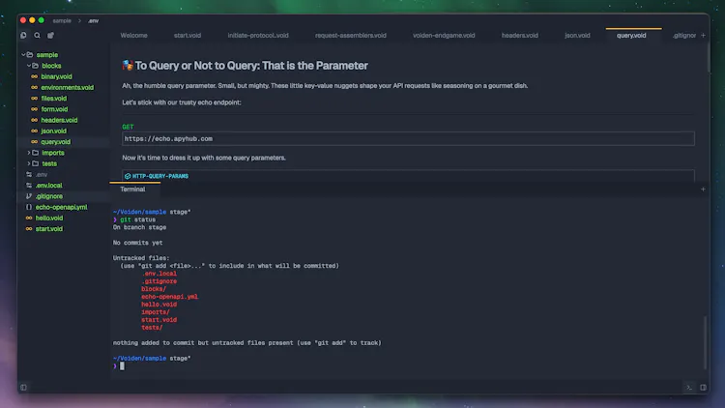Click the folder icon of tests
This screenshot has width=725, height=408.
(x=36, y=163)
